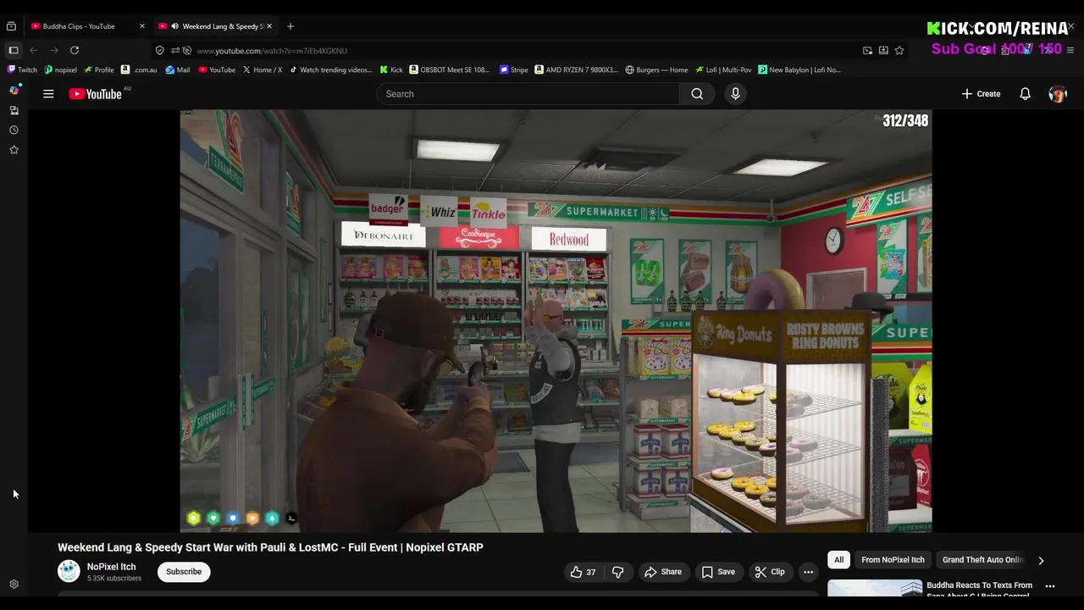Select the All filter chip
Image resolution: width=1084 pixels, height=610 pixels.
(x=838, y=560)
